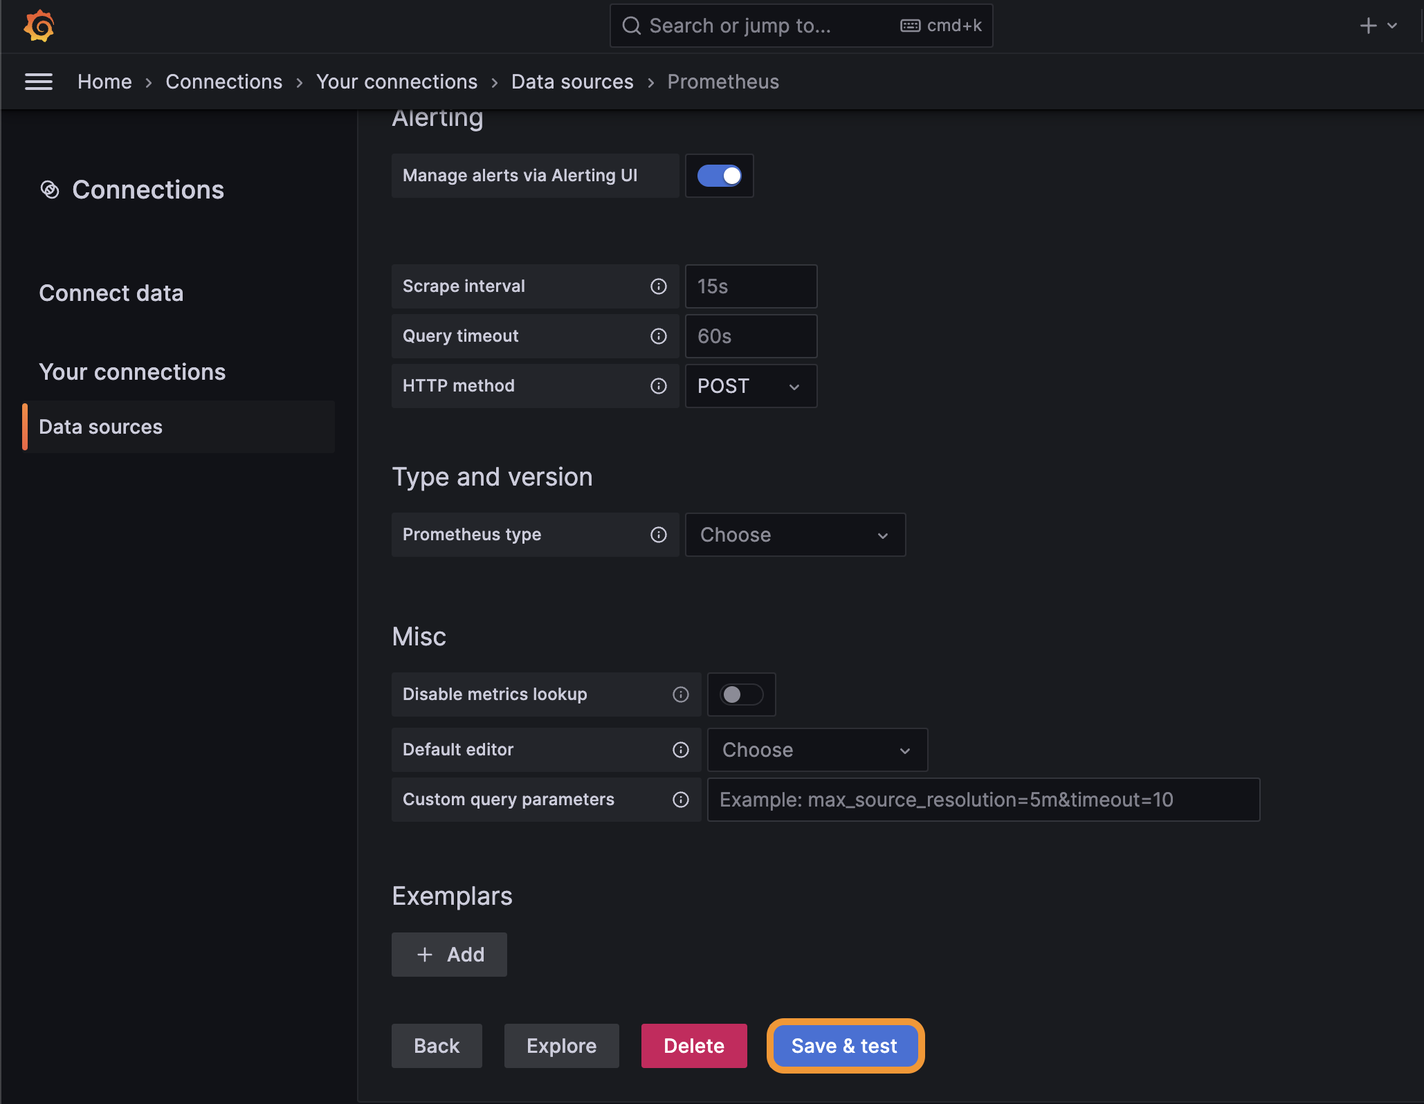Open the HTTP method POST dropdown
The width and height of the screenshot is (1424, 1104).
tap(751, 386)
